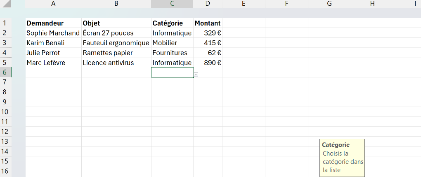Select the Mobilier category cell
Image resolution: width=421 pixels, height=177 pixels.
point(172,43)
